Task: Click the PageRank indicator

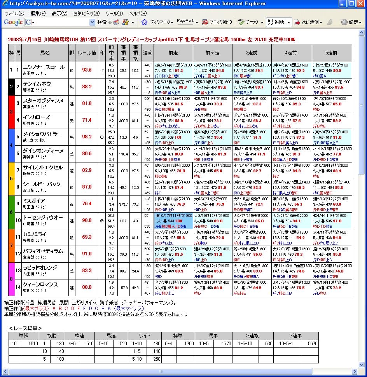Action: point(185,21)
